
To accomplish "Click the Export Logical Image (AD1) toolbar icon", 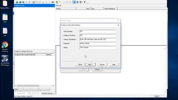I will click(40, 2).
